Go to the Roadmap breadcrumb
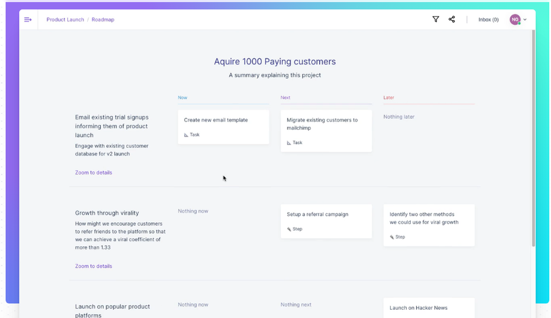Image resolution: width=551 pixels, height=318 pixels. click(103, 20)
